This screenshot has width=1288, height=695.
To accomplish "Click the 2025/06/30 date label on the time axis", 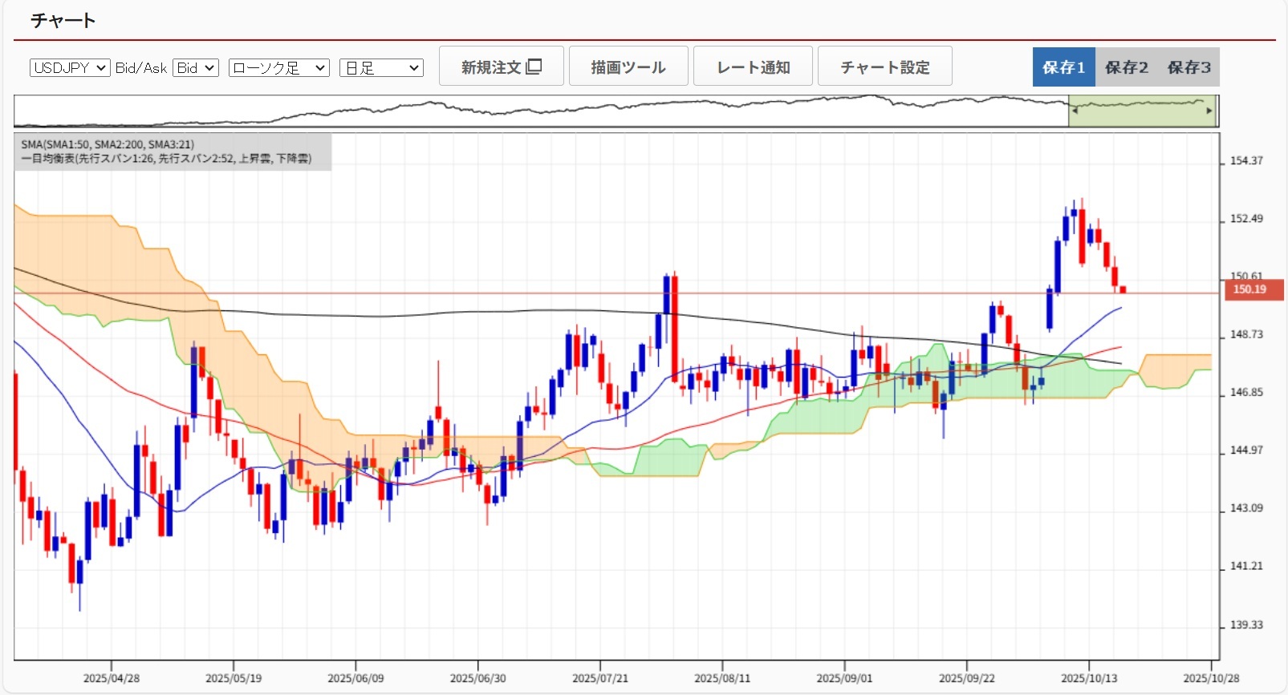I will (x=477, y=678).
